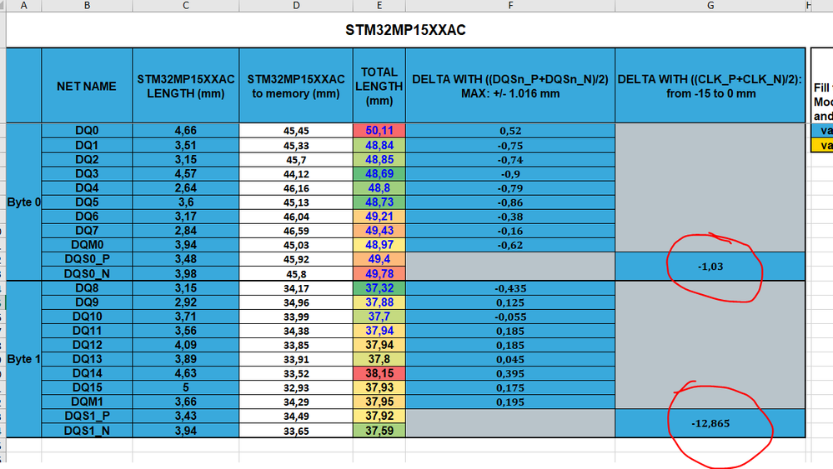Viewport: 833px width, 469px height.
Task: Select the DQ5 net name cell
Action: click(x=87, y=202)
